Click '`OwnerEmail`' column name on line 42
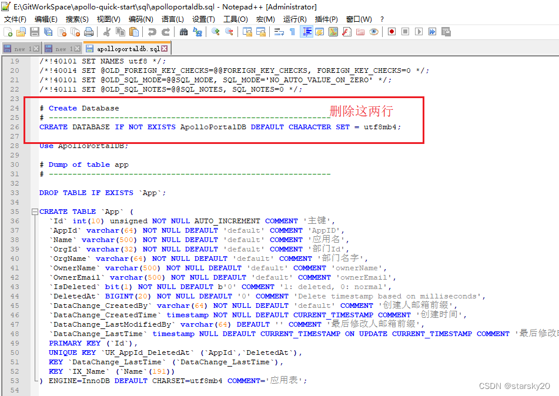This screenshot has height=396, width=559. click(76, 277)
